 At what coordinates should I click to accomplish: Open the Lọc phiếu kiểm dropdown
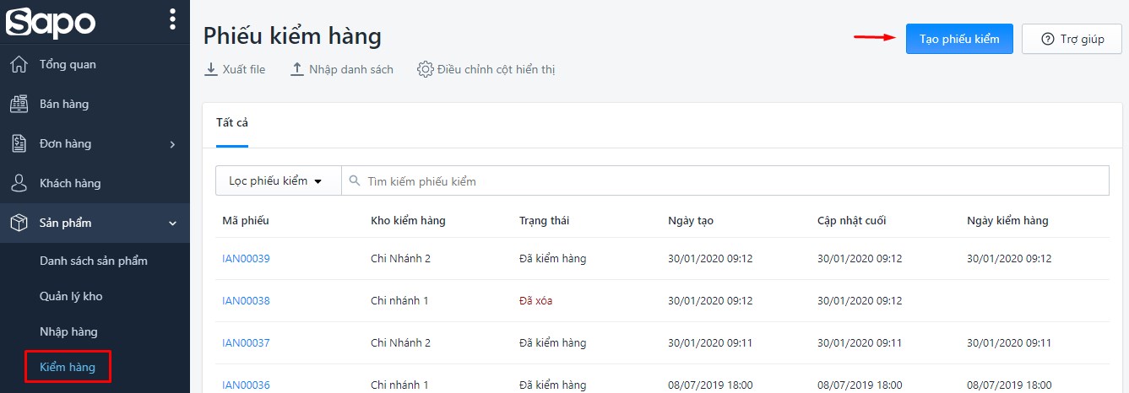pos(279,180)
